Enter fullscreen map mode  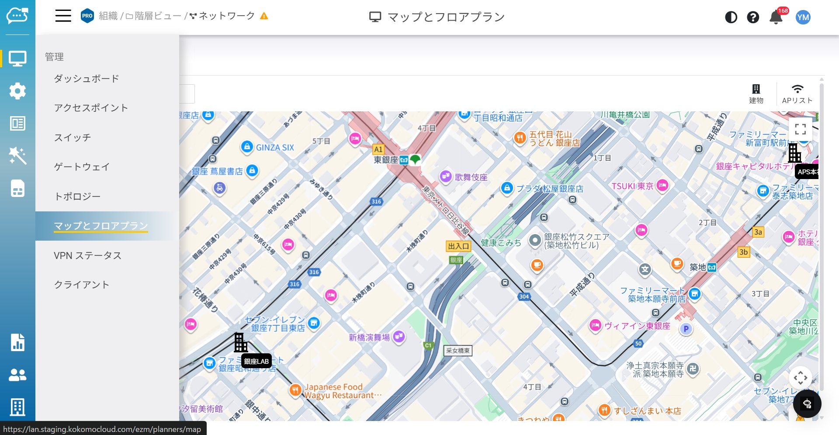(800, 129)
